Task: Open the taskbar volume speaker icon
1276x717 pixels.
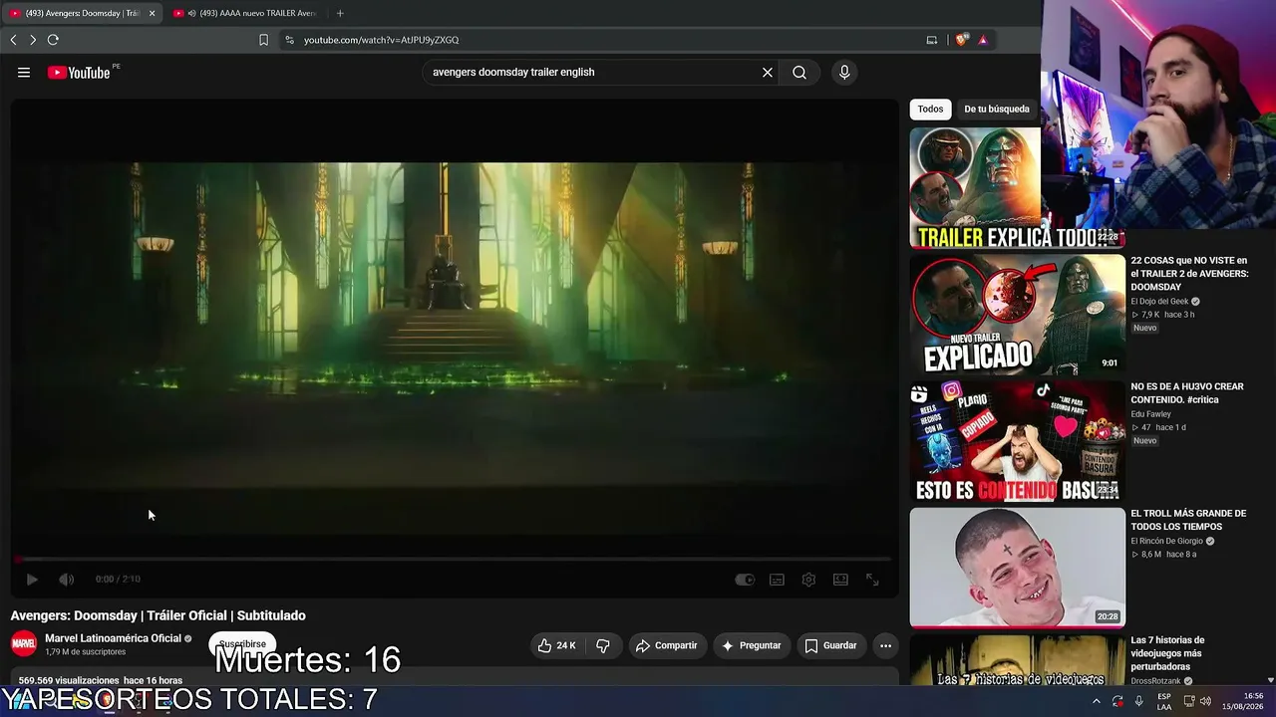Action: (x=1205, y=701)
